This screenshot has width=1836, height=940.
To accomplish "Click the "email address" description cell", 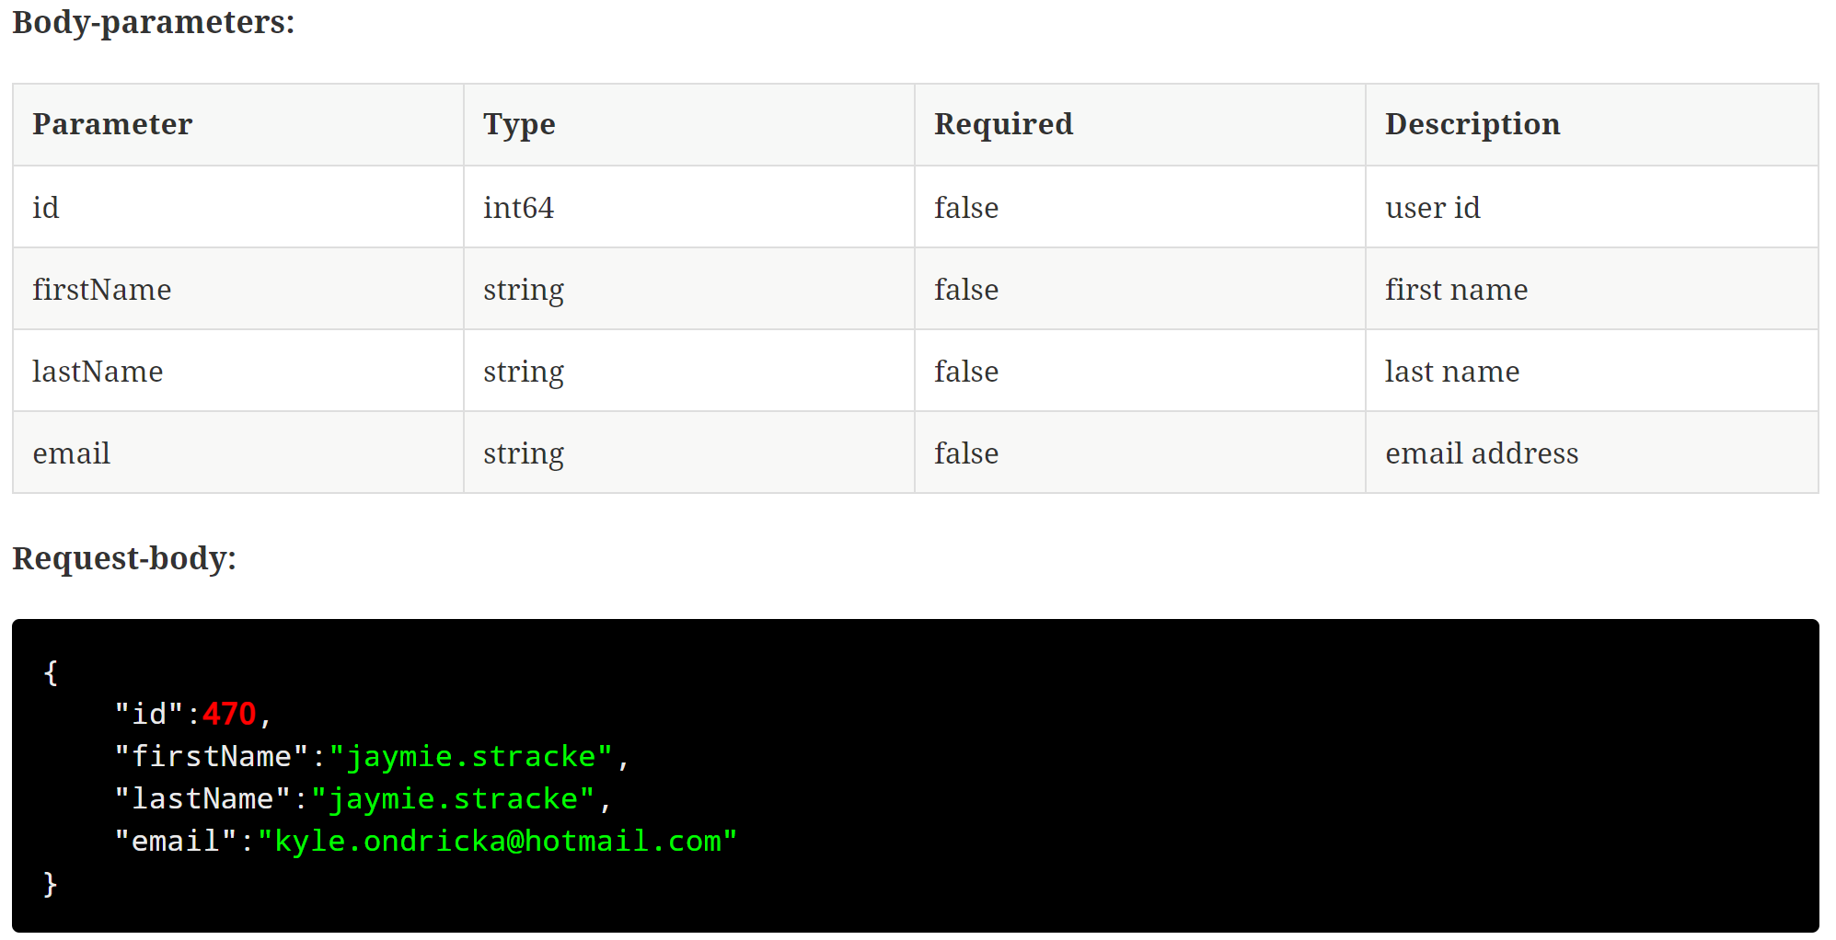I will coord(1481,453).
